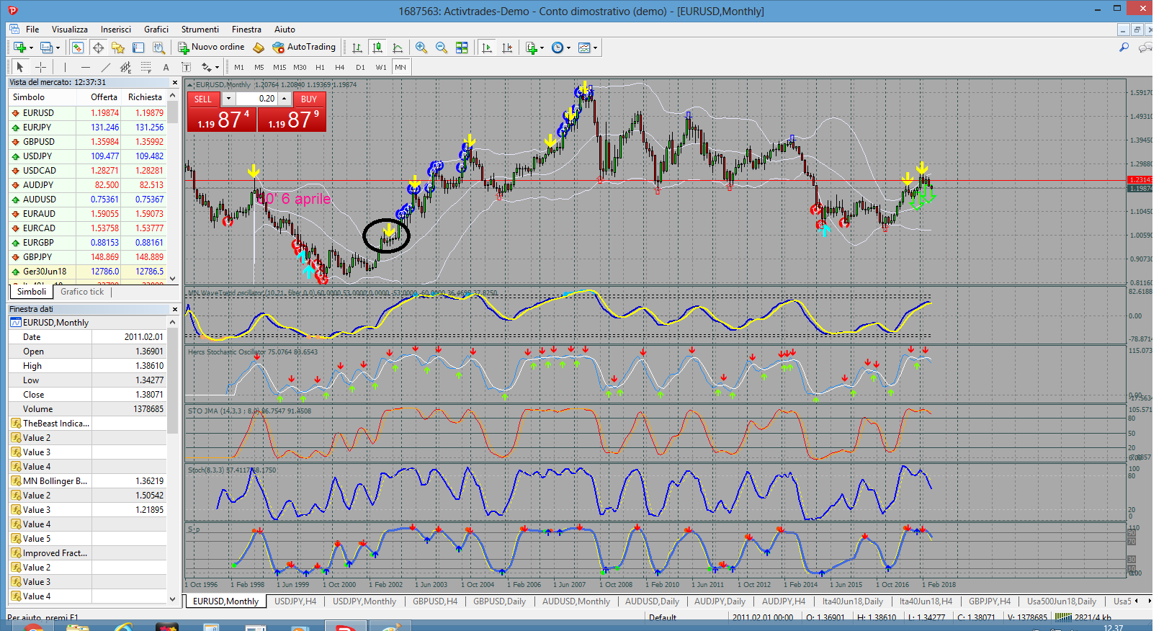Click the Nuovo ordine button
This screenshot has height=631, width=1164.
click(x=211, y=48)
